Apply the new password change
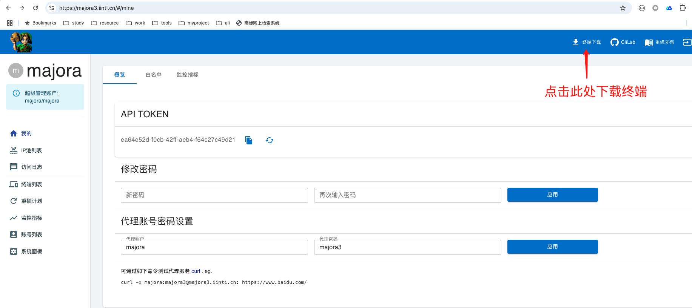This screenshot has height=308, width=692. pos(552,195)
